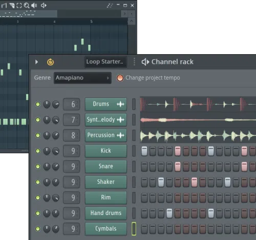Open the Synt..elody channel button
This screenshot has height=240, width=256.
(x=106, y=120)
